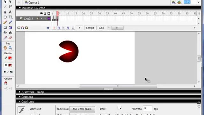Select the Subselection tool
The width and height of the screenshot is (204, 115).
coord(10,2)
